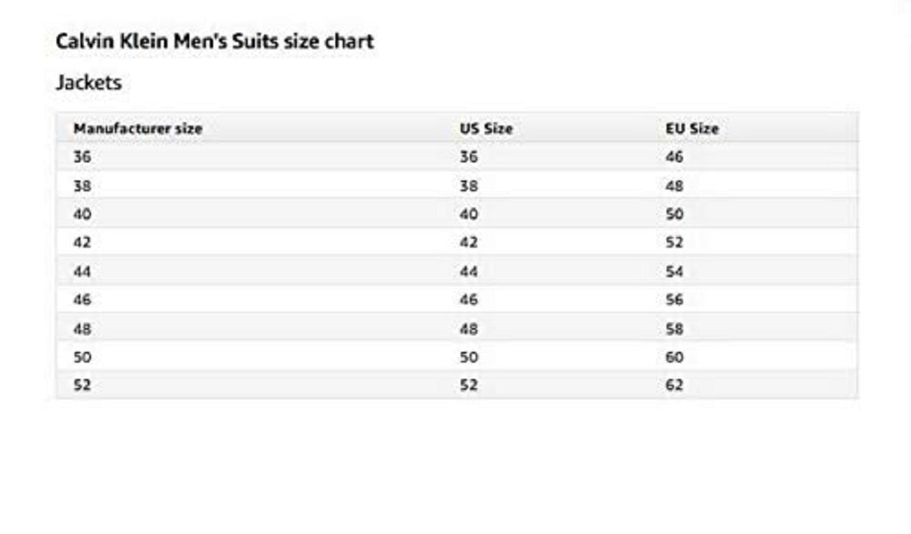Screen dimensions: 911x534
Task: Select US size 46 cell
Action: pos(468,300)
